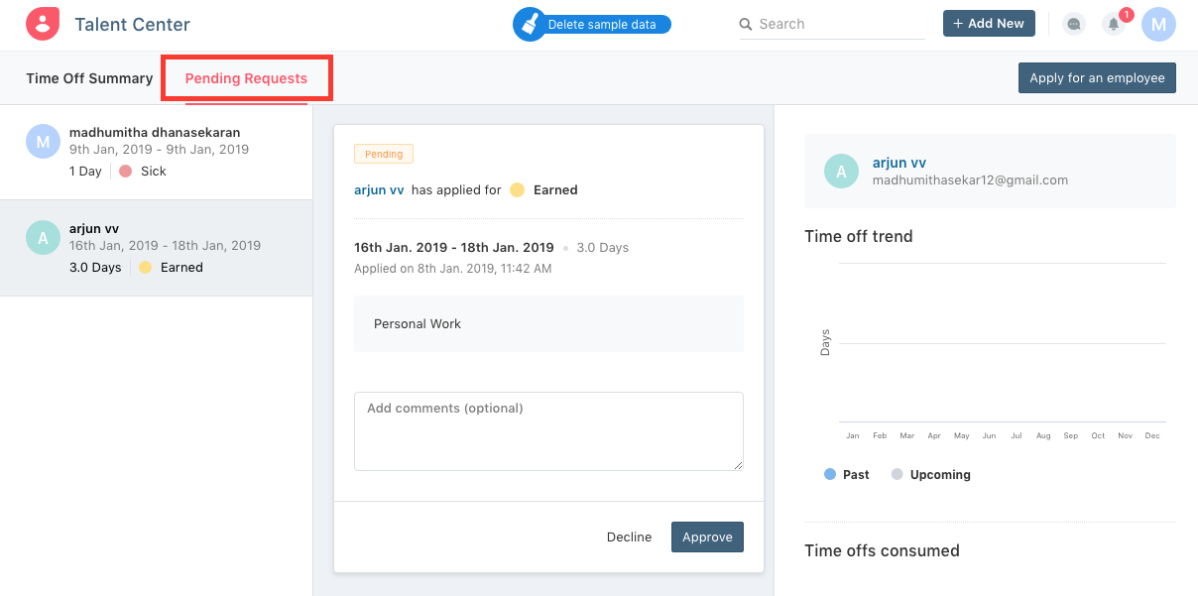Click the Talent Center logo icon
1198x596 pixels.
coord(42,23)
